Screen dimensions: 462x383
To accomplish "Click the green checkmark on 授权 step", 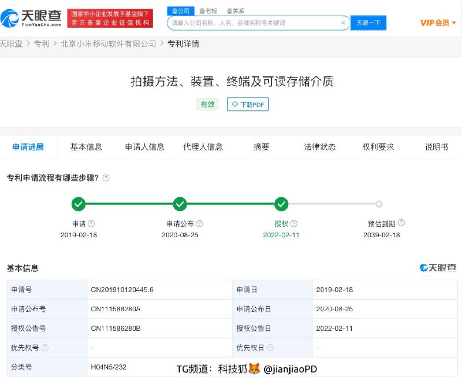I will point(281,204).
